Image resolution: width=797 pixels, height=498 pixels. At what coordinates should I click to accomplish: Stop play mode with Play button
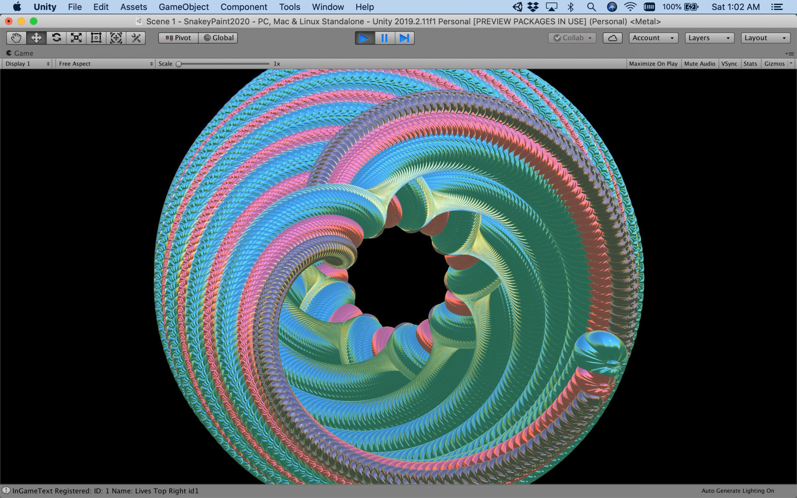[x=364, y=38]
